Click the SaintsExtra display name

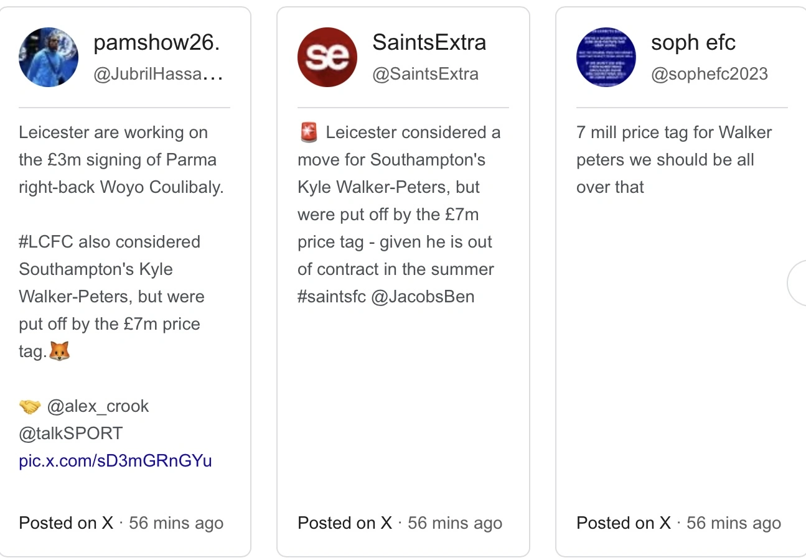[x=429, y=42]
